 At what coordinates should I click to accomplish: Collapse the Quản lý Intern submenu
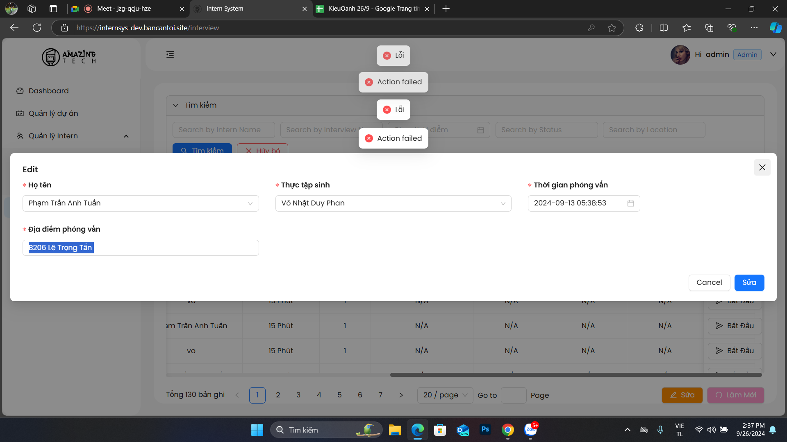coord(126,136)
